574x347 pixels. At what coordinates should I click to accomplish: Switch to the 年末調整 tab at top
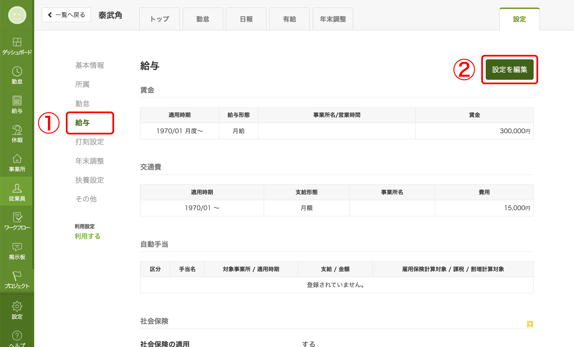(x=333, y=19)
